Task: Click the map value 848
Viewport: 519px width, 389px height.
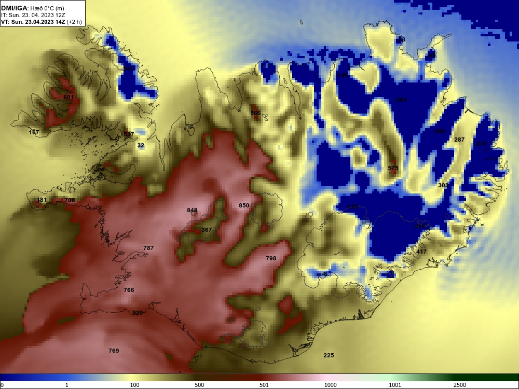Action: click(x=192, y=210)
